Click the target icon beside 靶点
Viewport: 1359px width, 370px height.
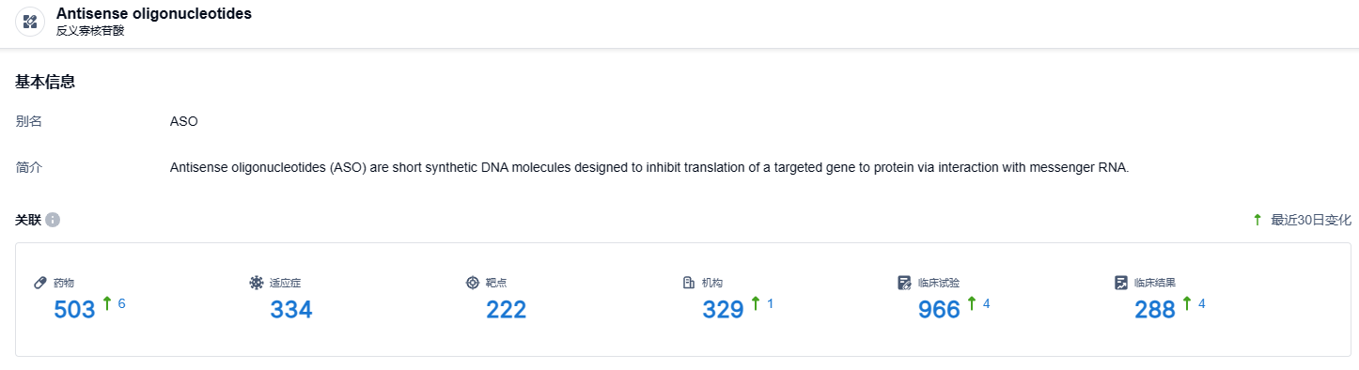coord(473,283)
